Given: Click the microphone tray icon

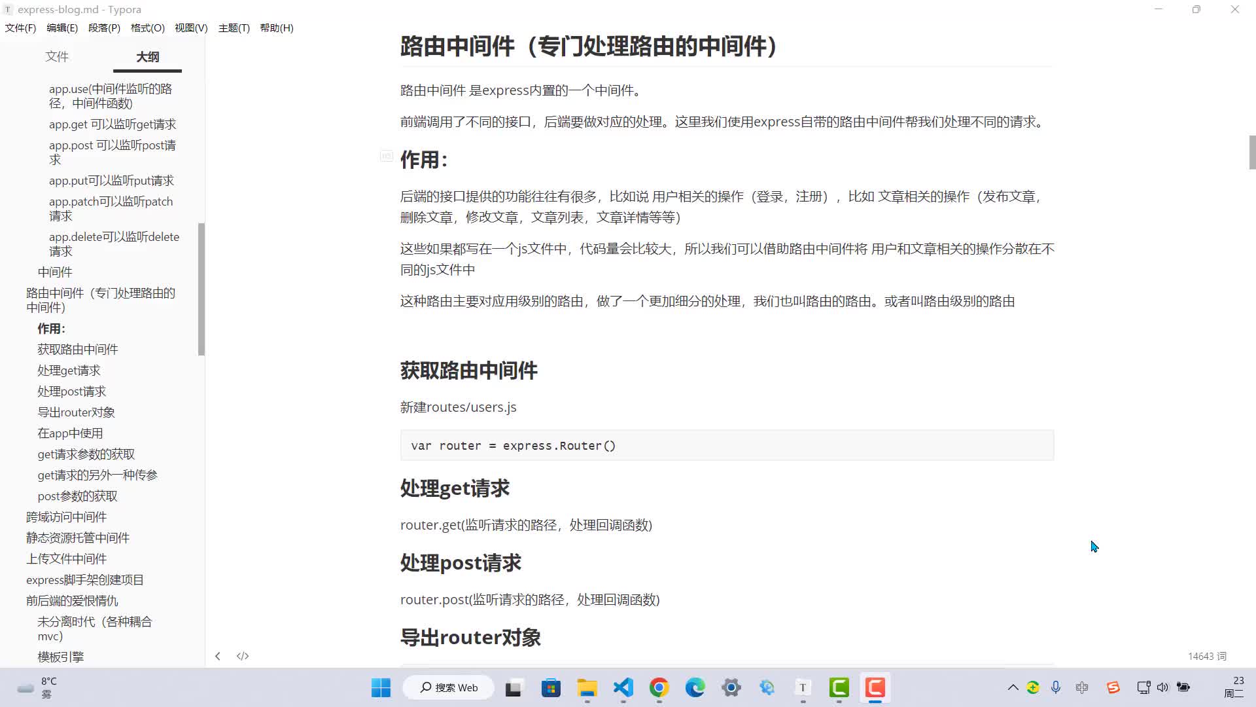Looking at the screenshot, I should click(1056, 687).
